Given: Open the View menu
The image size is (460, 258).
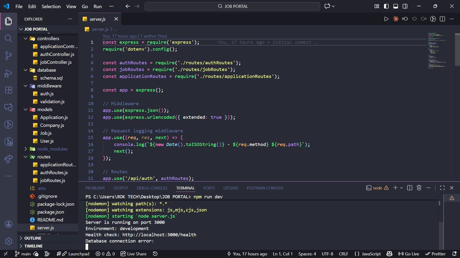Looking at the screenshot, I should click(x=71, y=6).
